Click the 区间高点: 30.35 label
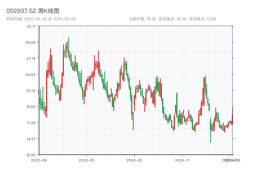 [x=173, y=19]
